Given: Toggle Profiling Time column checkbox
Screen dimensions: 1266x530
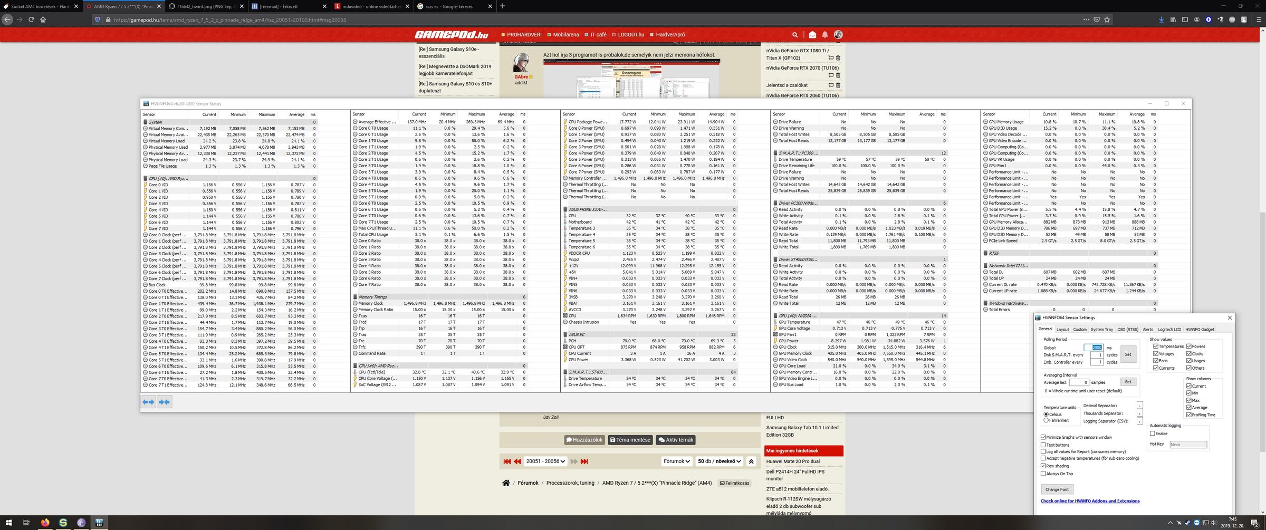Looking at the screenshot, I should point(1189,415).
